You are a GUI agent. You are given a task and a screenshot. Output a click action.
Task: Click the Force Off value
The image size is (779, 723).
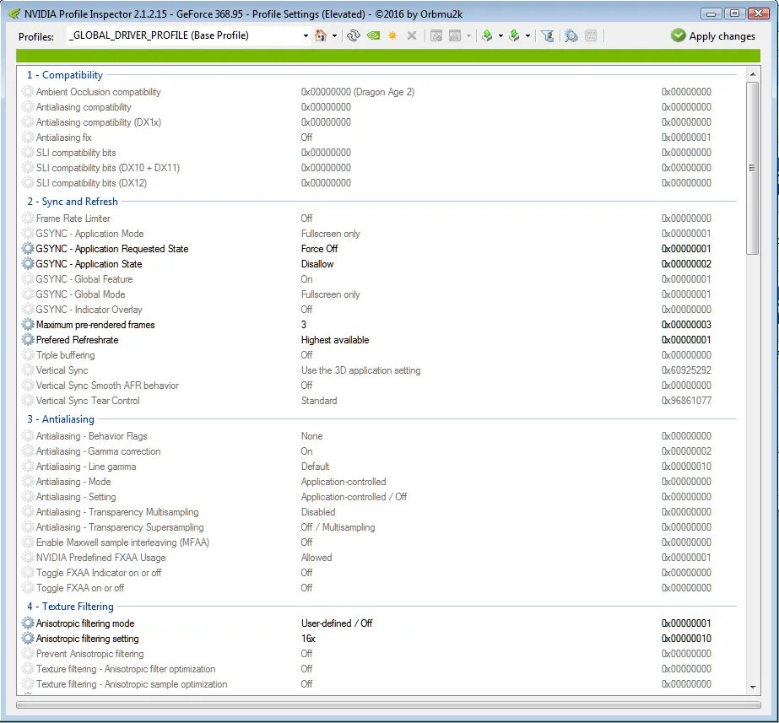320,249
